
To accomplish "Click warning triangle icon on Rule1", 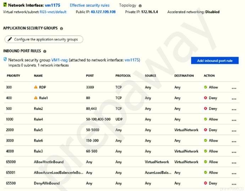I will (x=36, y=98).
